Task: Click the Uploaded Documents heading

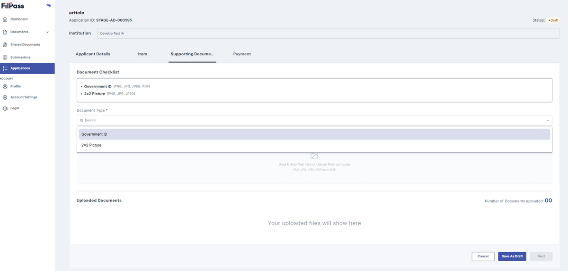Action: pyautogui.click(x=99, y=201)
